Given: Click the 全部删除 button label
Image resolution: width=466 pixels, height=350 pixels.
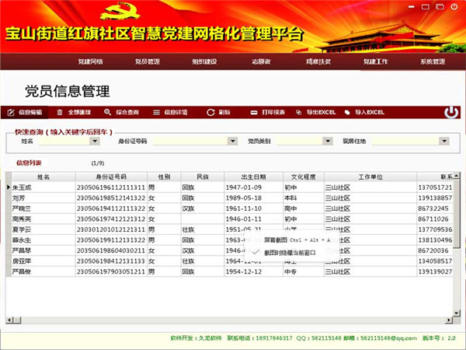Looking at the screenshot, I should pos(79,112).
